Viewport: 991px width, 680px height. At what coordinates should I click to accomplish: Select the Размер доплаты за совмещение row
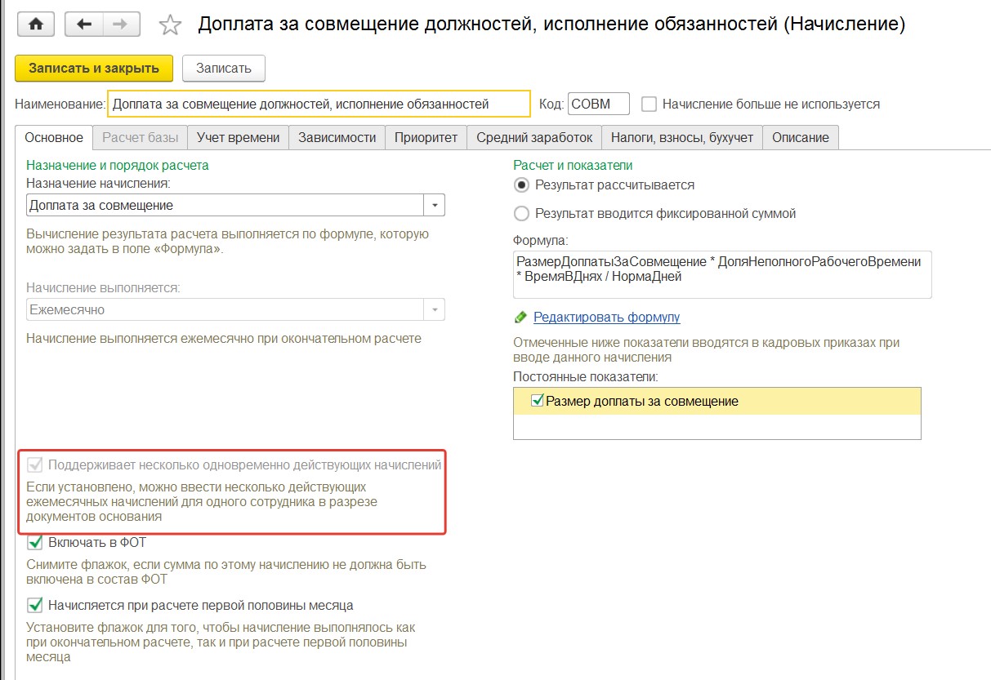tap(716, 401)
